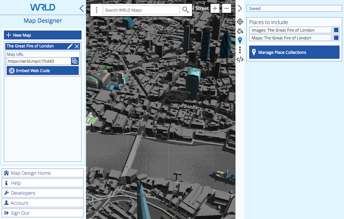
Task: Go to Map Design Home
Action: [x=43, y=173]
